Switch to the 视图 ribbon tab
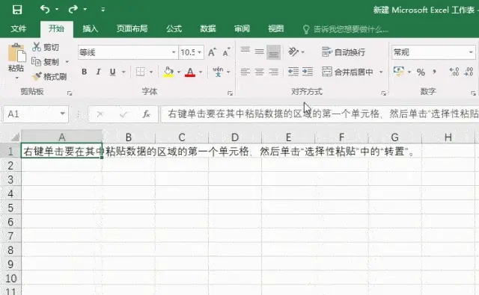This screenshot has width=479, height=295. click(276, 28)
